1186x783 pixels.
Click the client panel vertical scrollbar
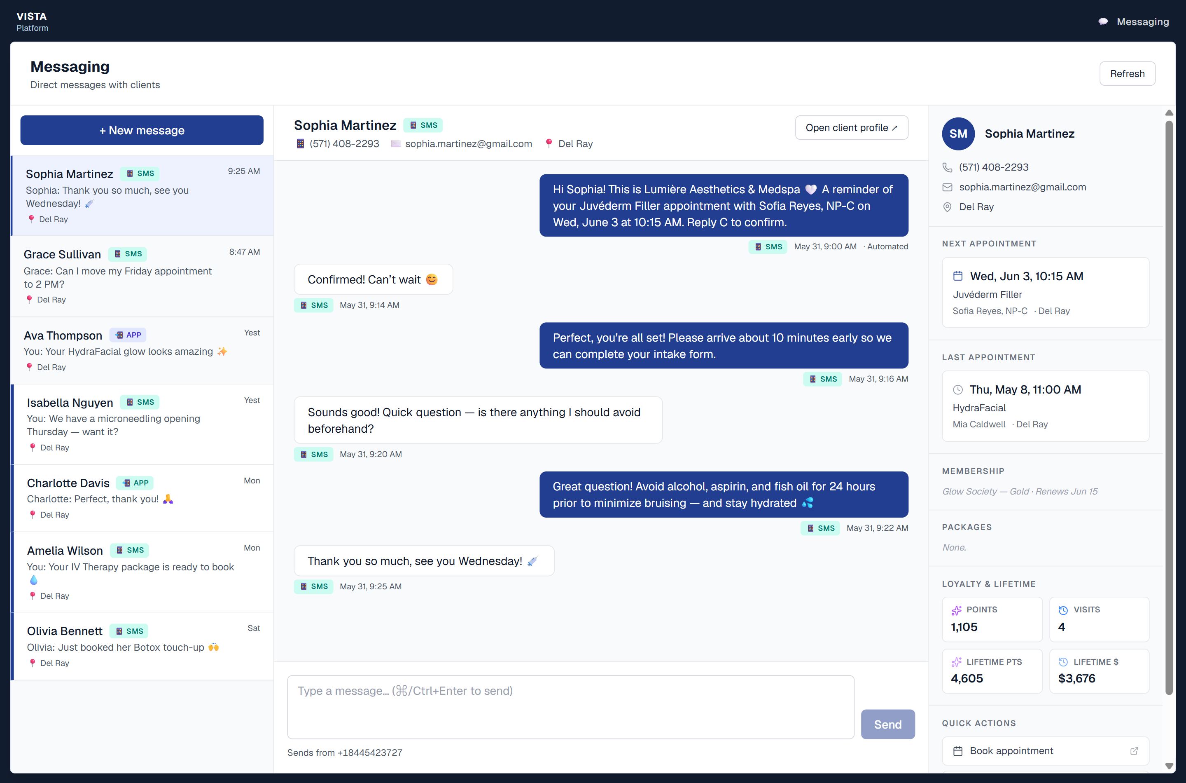click(x=1169, y=407)
